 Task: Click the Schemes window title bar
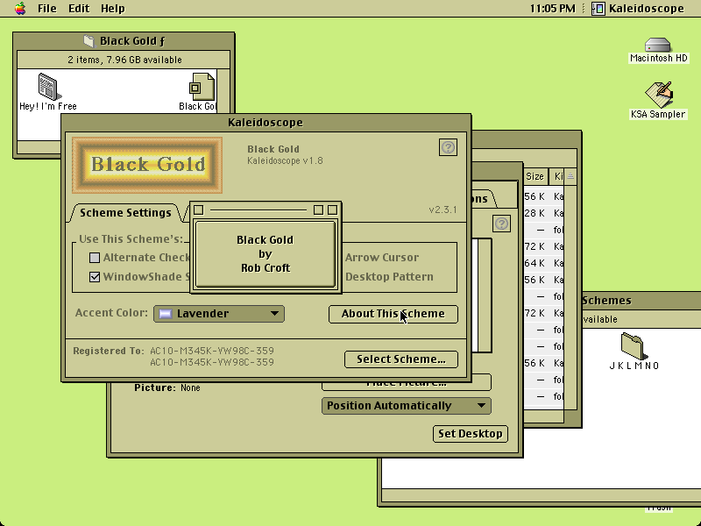coord(641,300)
